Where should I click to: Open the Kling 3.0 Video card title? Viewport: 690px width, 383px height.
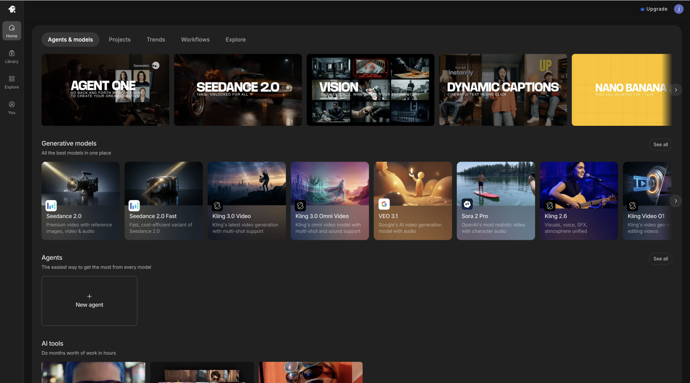[x=232, y=216]
